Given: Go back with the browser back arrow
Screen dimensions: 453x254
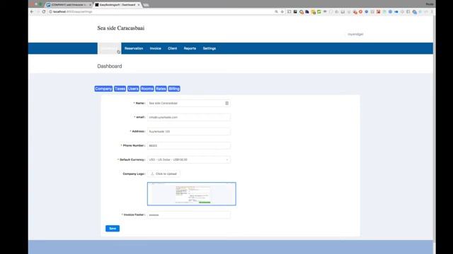Looking at the screenshot, I should click(32, 12).
